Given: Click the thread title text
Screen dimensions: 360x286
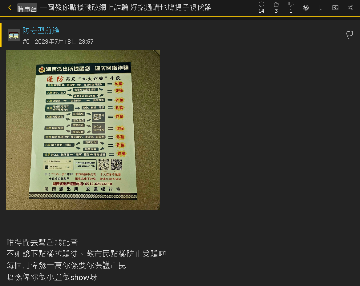Looking at the screenshot, I should click(126, 8).
